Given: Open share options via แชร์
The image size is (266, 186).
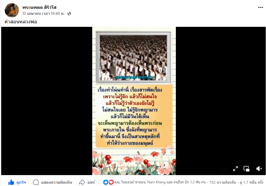Looking at the screenshot, I should (91, 182).
